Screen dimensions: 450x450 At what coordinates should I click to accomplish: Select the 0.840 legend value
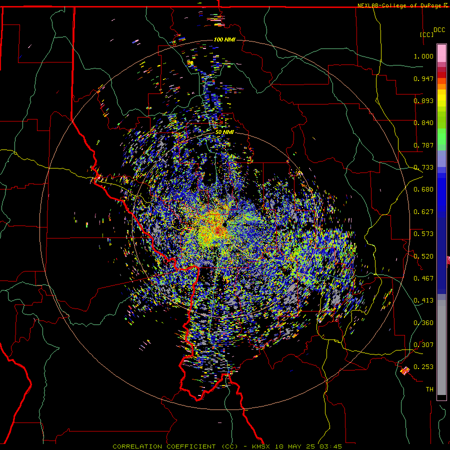pos(423,123)
